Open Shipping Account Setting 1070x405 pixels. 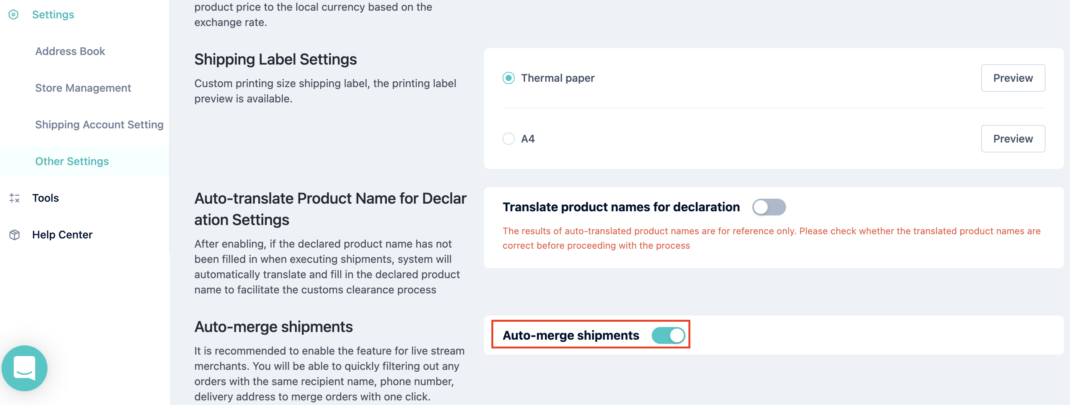pos(99,125)
